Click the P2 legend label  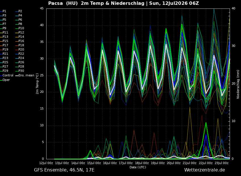(20, 11)
